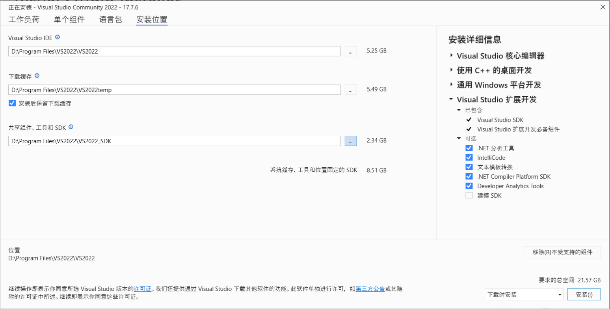Screen dimensions: 610x309
Task: Click 安装详细信息 heading
Action: 474,39
